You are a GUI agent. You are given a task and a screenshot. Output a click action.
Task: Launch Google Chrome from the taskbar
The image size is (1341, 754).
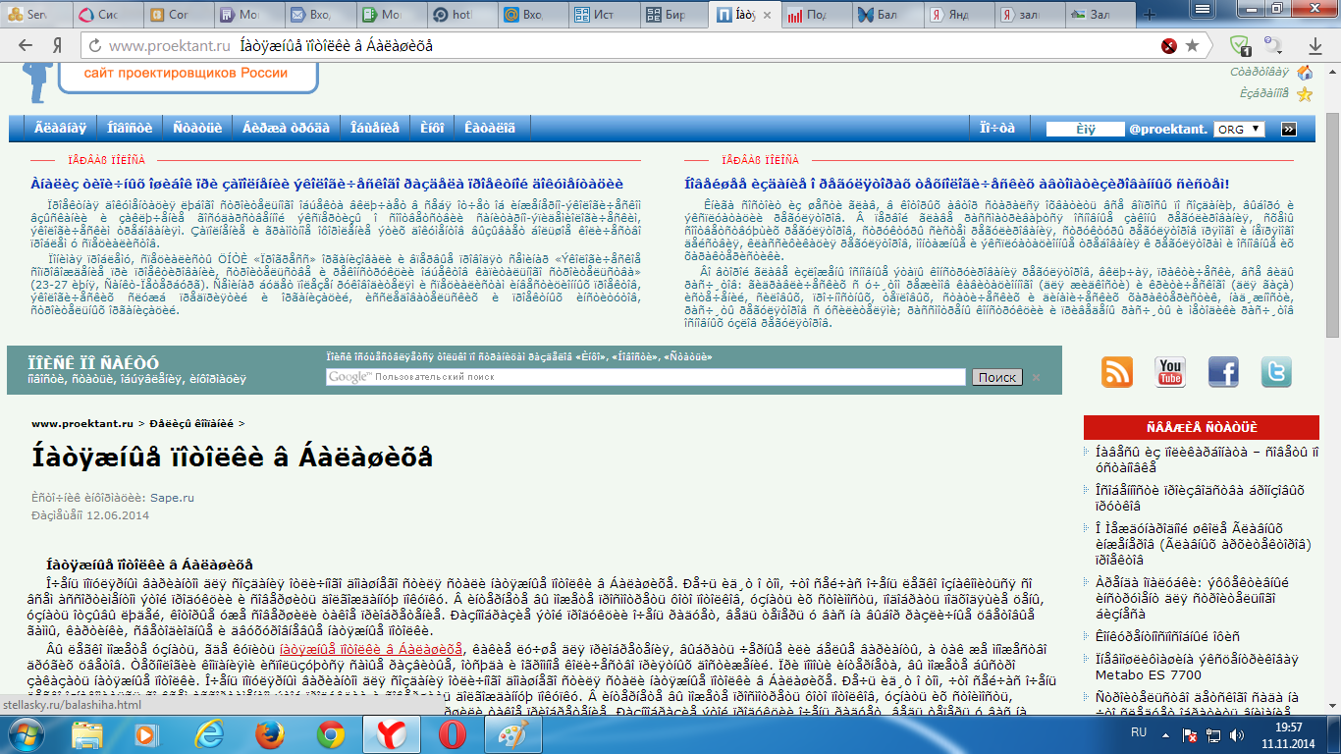[x=329, y=734]
